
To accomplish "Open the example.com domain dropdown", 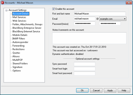I will (113, 19).
